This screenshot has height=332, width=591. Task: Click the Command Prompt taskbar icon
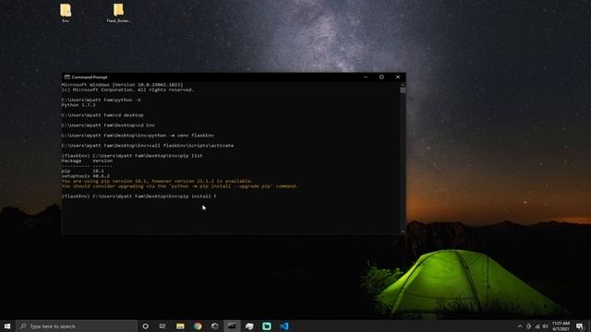pyautogui.click(x=232, y=326)
